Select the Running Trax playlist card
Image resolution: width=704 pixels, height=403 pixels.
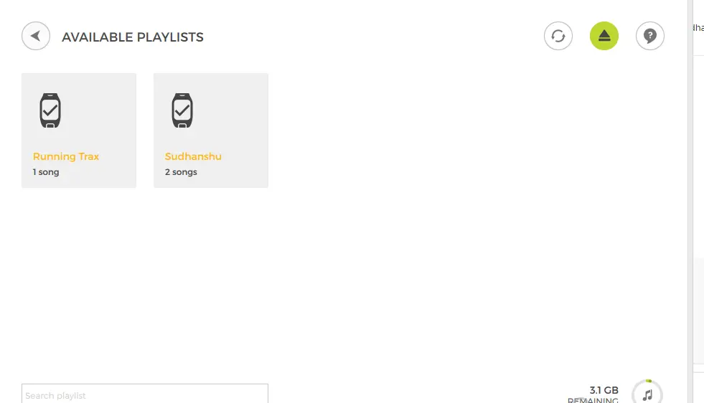pyautogui.click(x=78, y=130)
